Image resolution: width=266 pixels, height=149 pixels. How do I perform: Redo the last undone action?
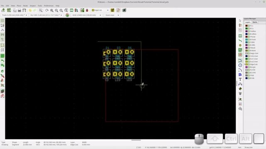(x=35, y=10)
